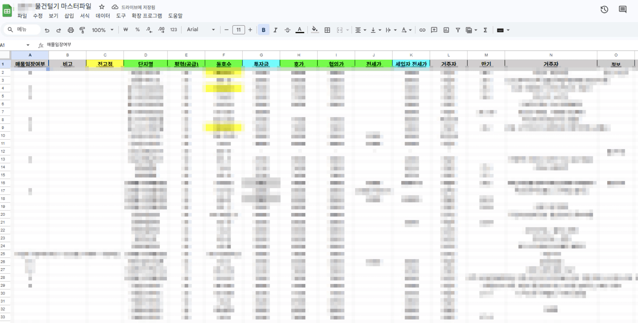Click the fx formula icon
Image resolution: width=638 pixels, height=323 pixels.
click(41, 45)
